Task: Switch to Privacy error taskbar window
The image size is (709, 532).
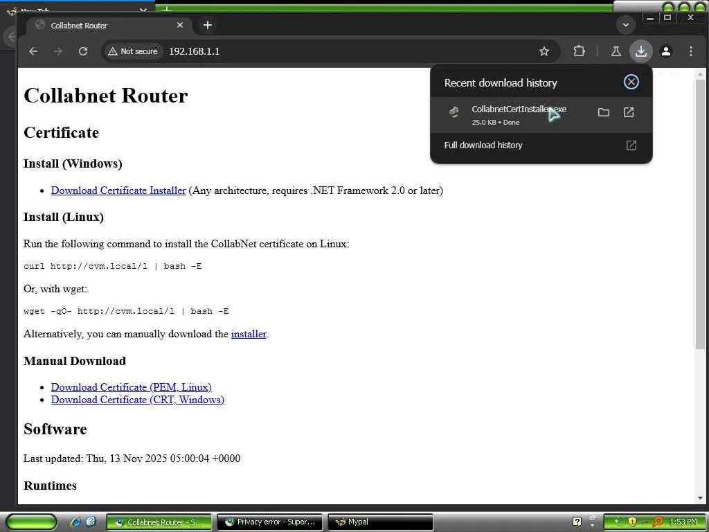Action: coord(269,522)
